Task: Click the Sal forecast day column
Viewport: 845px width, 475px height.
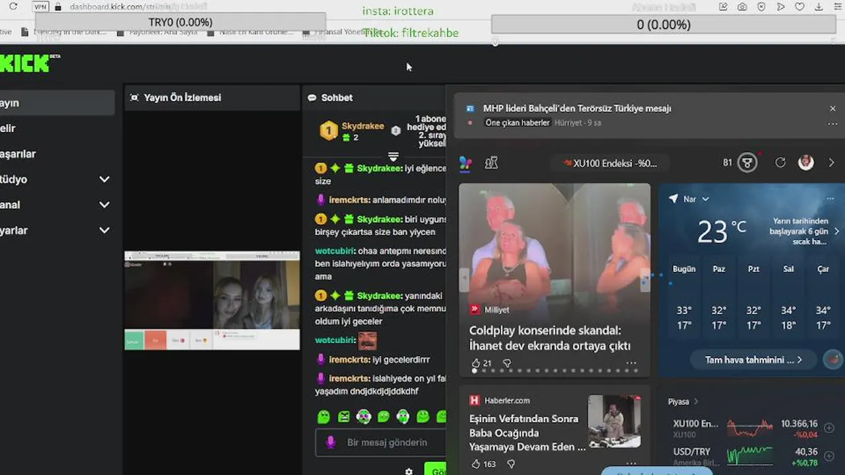Action: pyautogui.click(x=788, y=298)
